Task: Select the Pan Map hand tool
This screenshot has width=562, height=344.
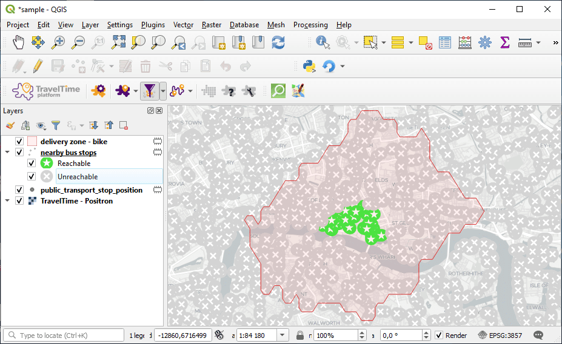Action: click(19, 42)
